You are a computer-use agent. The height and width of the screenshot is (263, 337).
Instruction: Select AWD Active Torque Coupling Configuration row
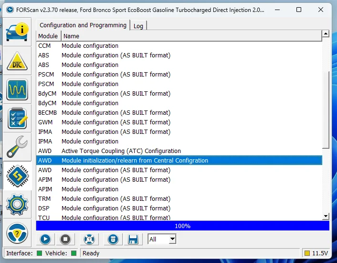point(121,151)
